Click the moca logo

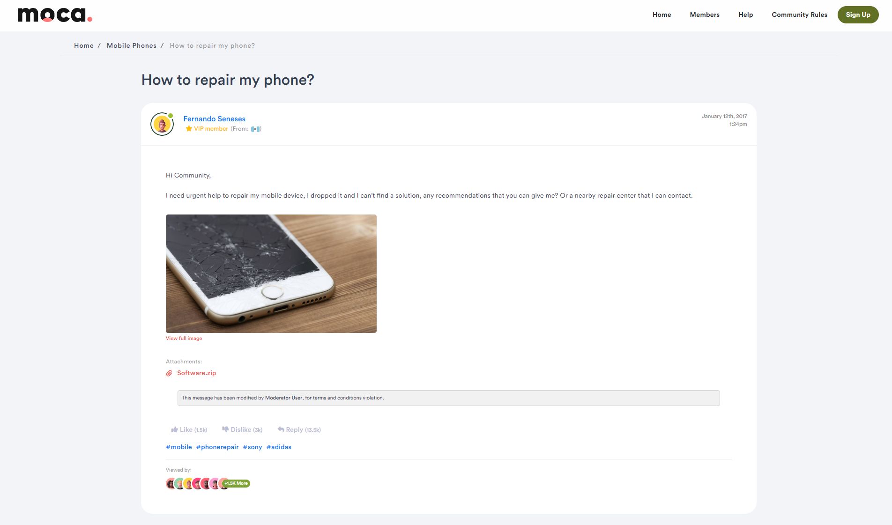[x=55, y=15]
